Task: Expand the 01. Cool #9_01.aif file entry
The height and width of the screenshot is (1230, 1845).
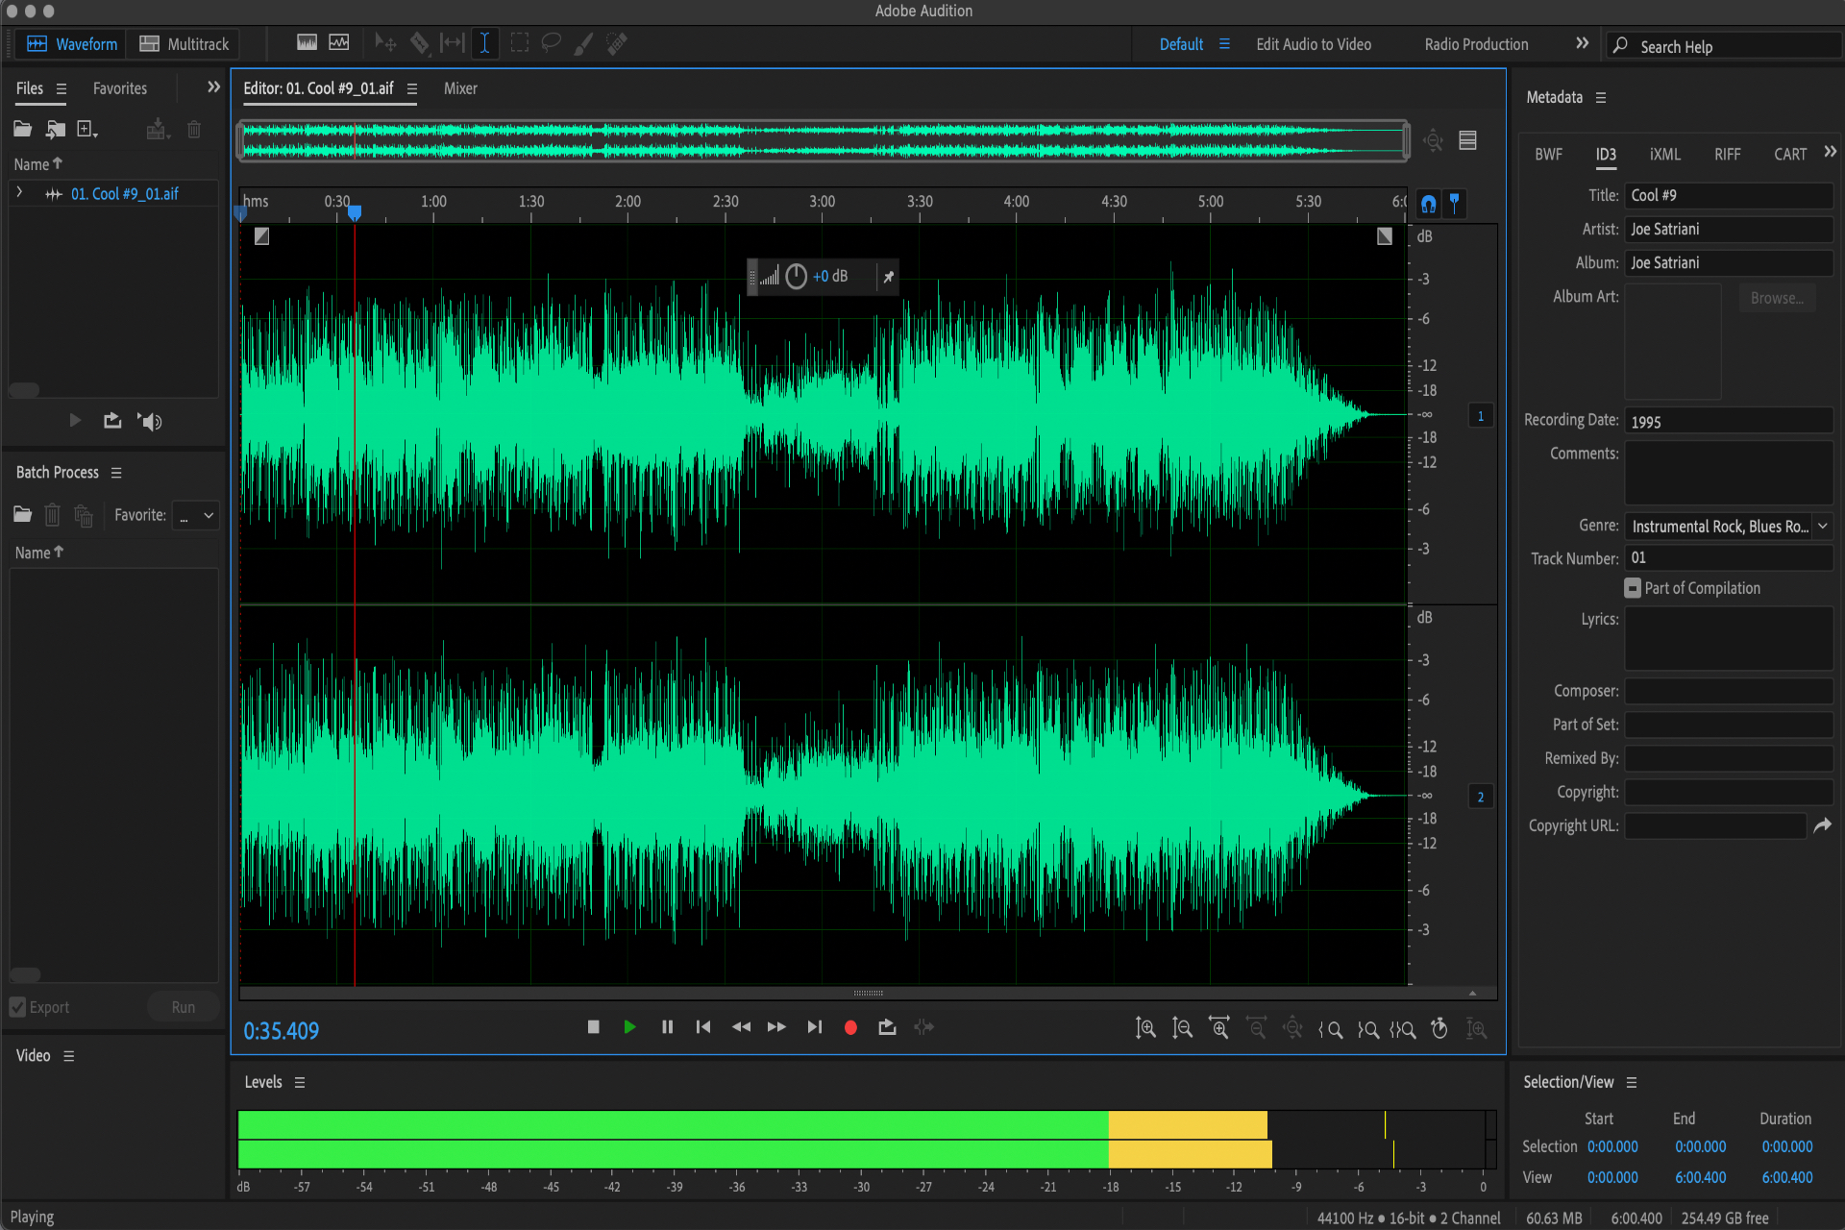Action: pos(19,193)
